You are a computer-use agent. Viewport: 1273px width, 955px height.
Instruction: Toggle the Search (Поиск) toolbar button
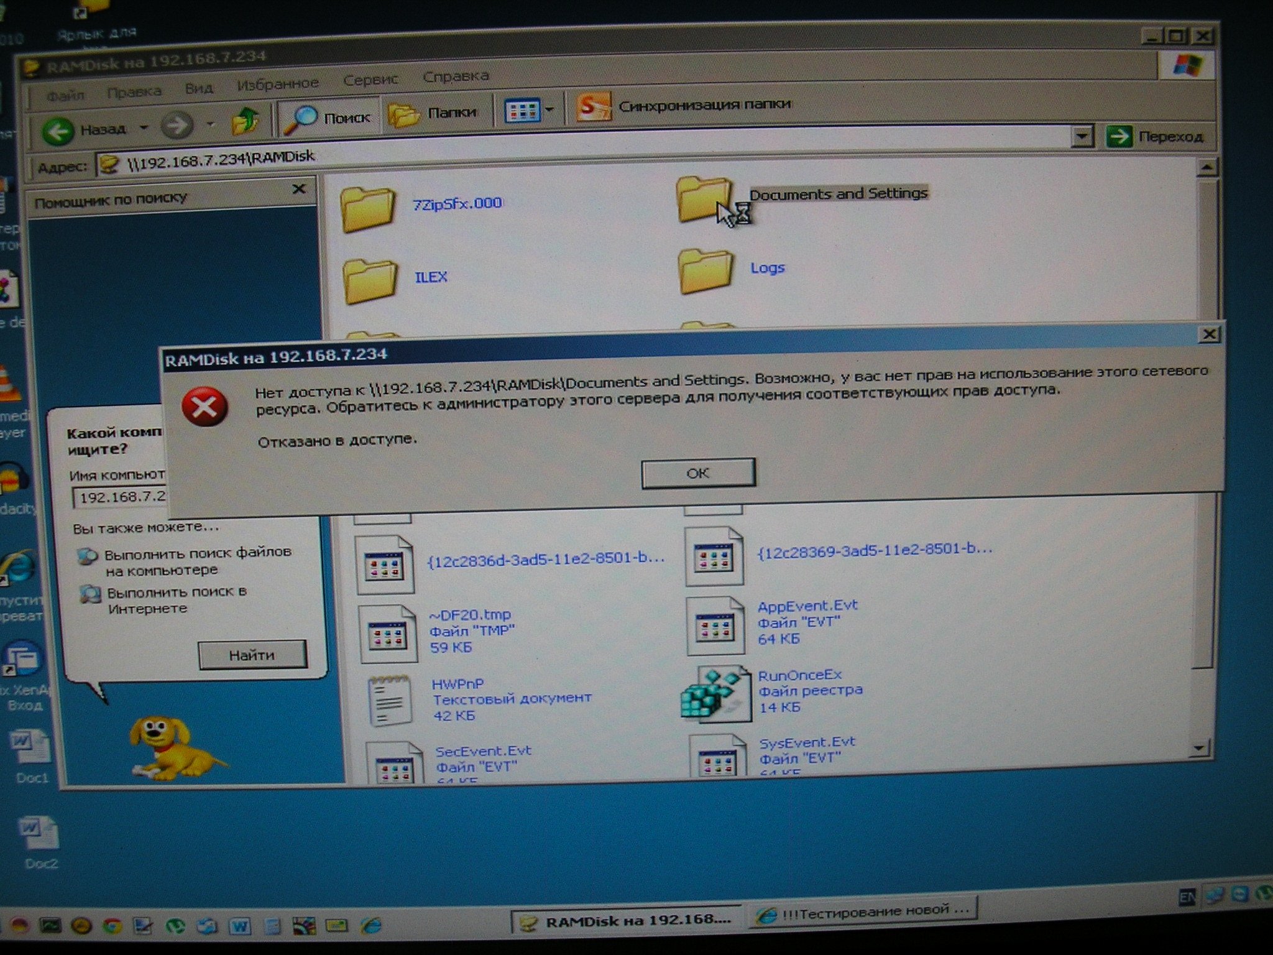[328, 118]
